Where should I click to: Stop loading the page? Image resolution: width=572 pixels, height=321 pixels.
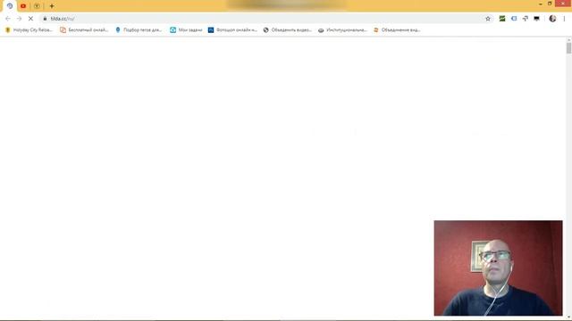coord(30,19)
